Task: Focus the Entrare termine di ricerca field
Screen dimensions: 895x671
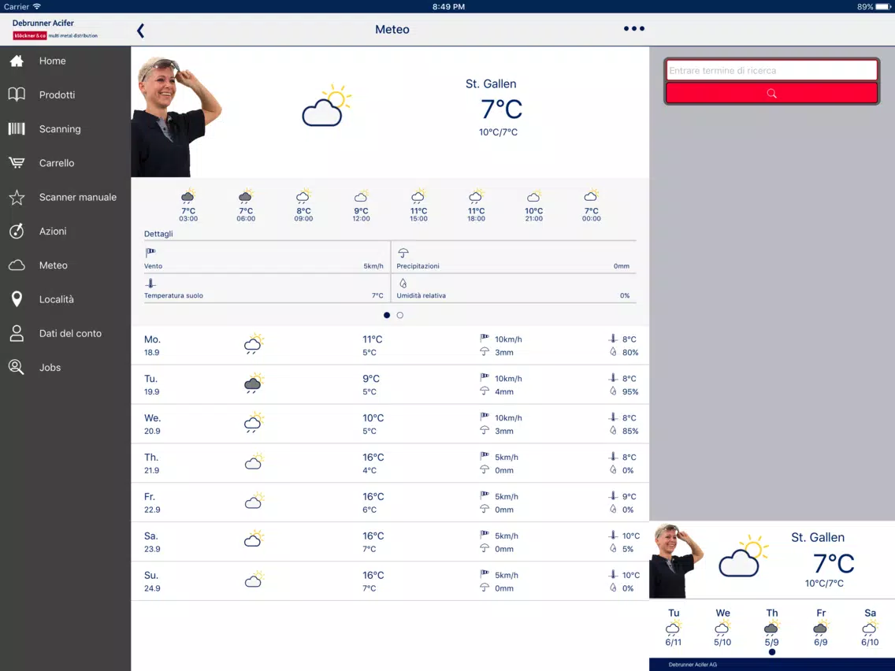Action: (771, 71)
